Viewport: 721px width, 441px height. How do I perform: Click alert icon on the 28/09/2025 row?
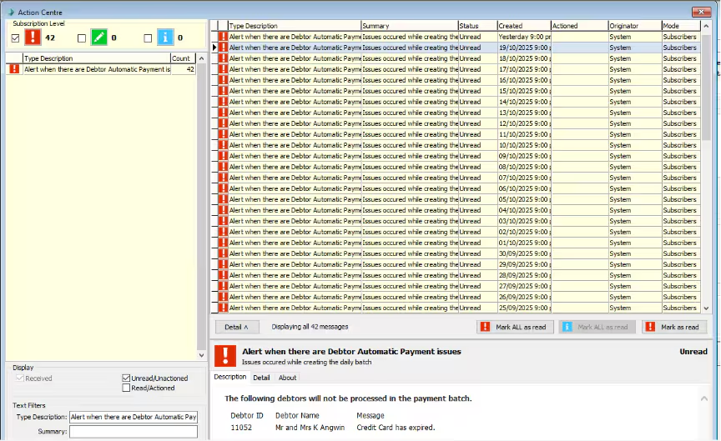pyautogui.click(x=223, y=275)
